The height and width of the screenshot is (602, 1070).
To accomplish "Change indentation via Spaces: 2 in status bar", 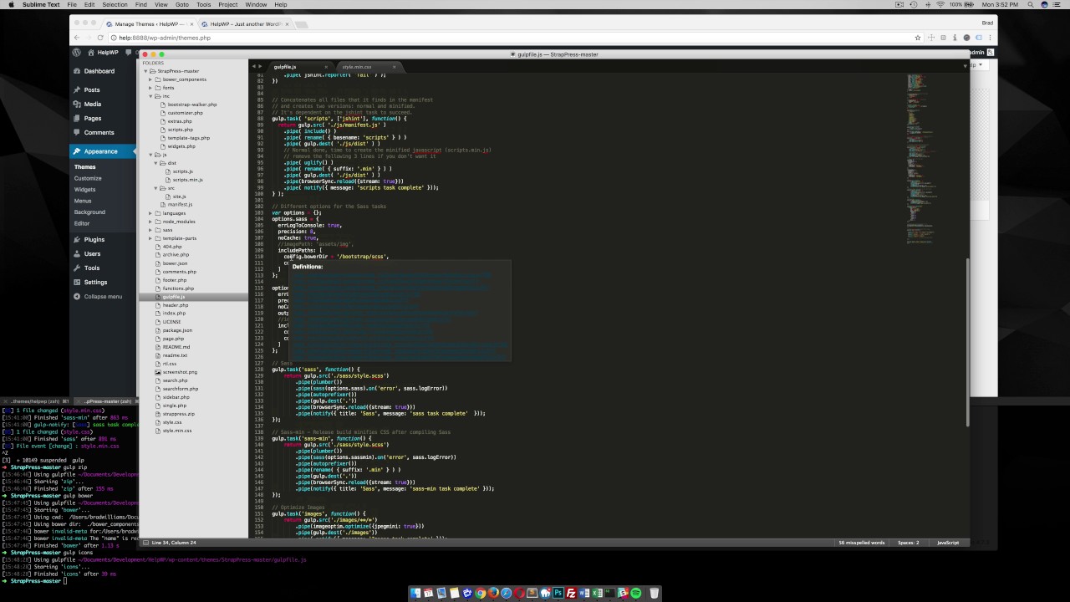I will [908, 543].
